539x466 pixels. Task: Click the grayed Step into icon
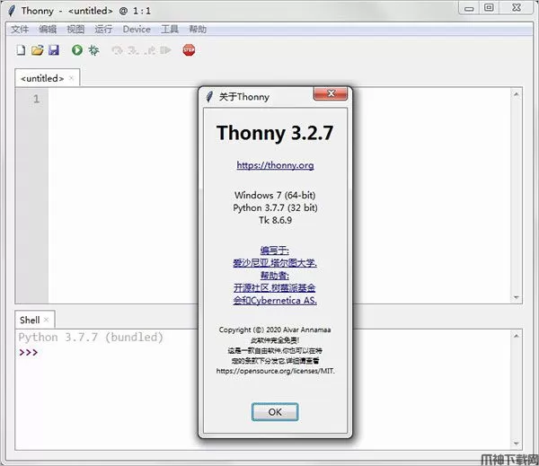click(133, 50)
